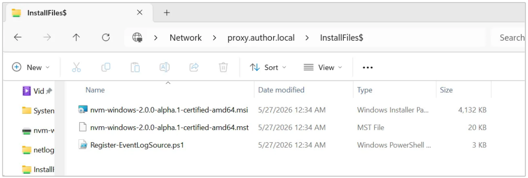The image size is (528, 178).
Task: Click the date of Register-EventLogSource.ps1
Action: click(x=292, y=145)
